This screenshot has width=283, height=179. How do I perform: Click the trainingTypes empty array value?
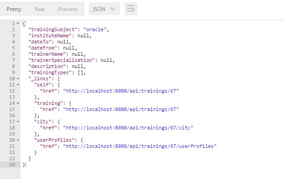(80, 72)
